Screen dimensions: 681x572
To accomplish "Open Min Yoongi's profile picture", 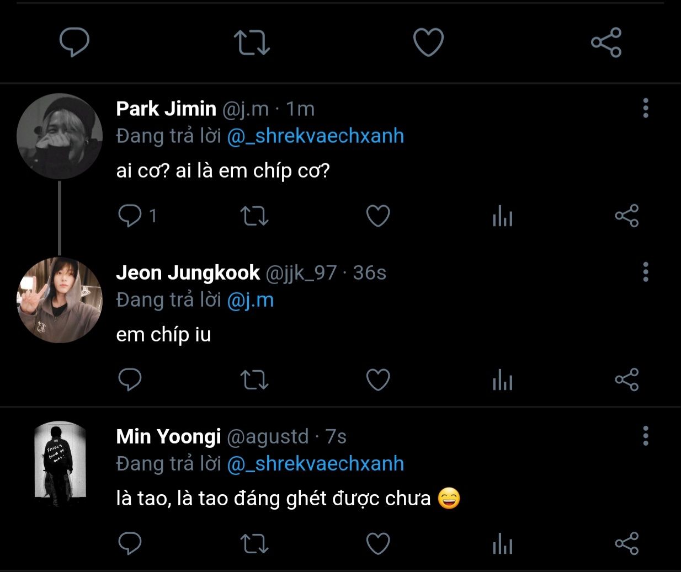I will (60, 464).
